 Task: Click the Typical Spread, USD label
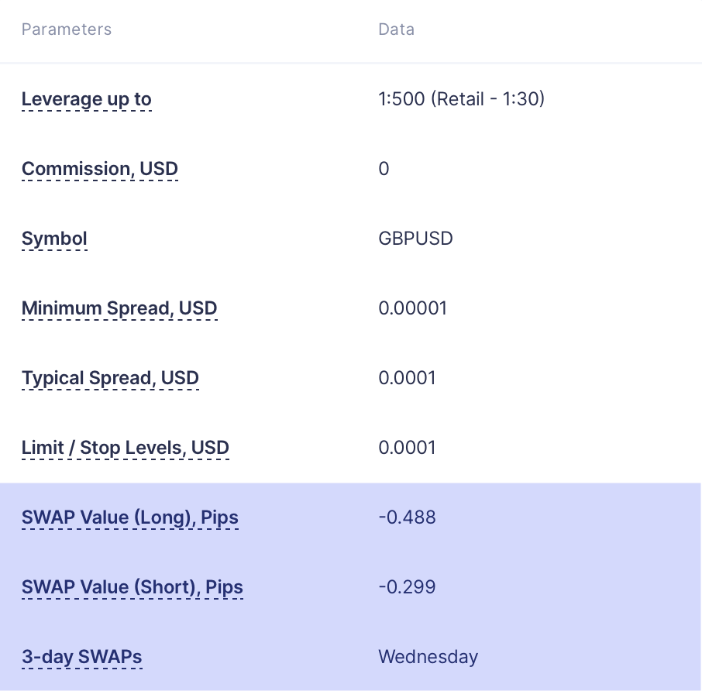pyautogui.click(x=110, y=378)
